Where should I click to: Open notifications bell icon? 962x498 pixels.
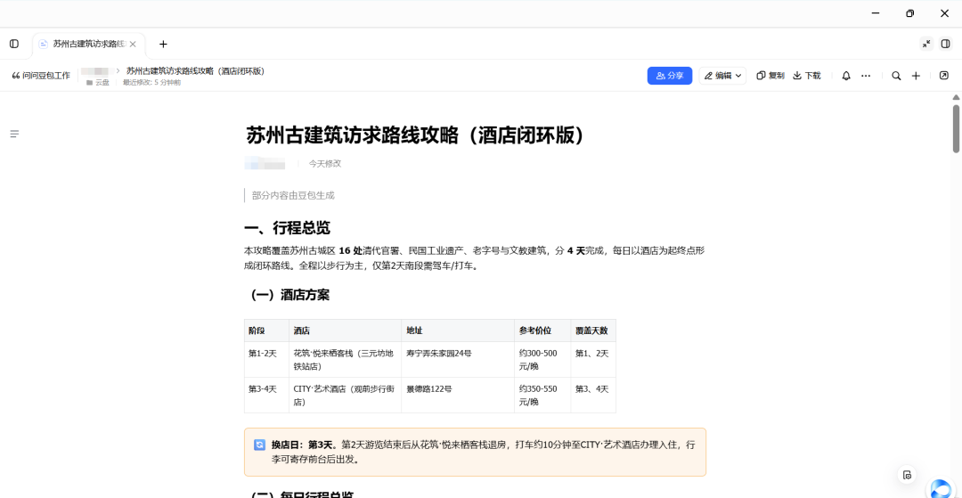click(x=846, y=76)
